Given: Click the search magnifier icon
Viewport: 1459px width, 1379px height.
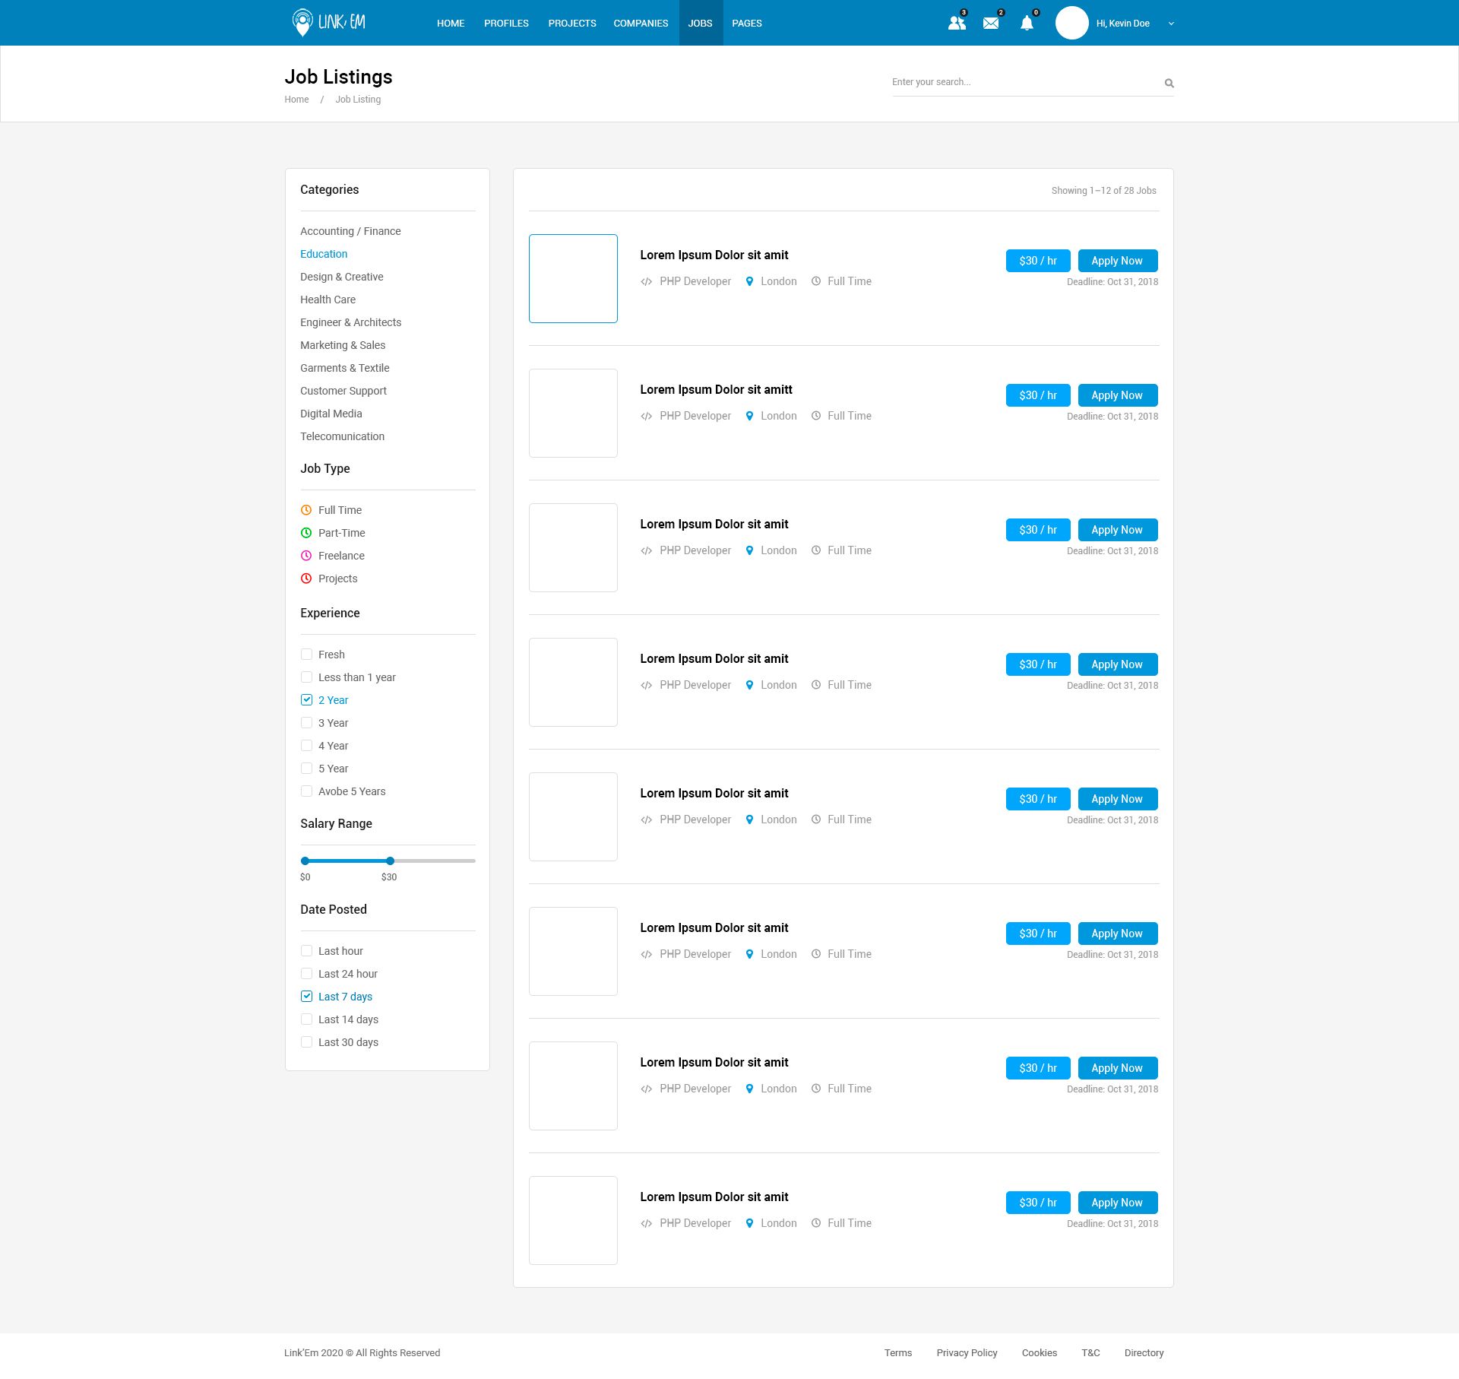Looking at the screenshot, I should tap(1169, 83).
